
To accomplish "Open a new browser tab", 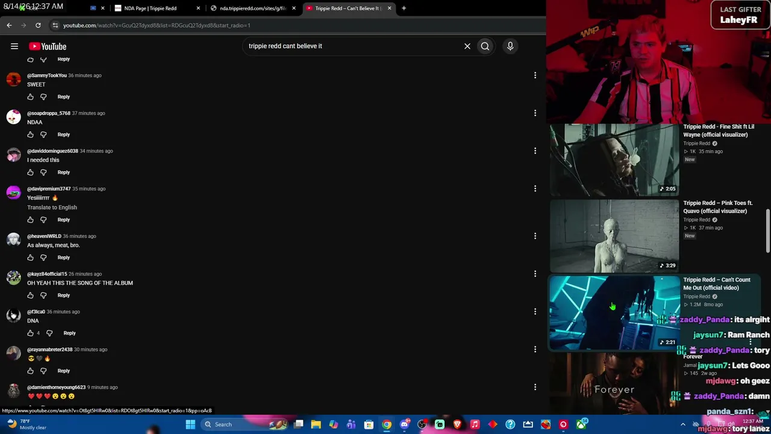I will pos(404,8).
